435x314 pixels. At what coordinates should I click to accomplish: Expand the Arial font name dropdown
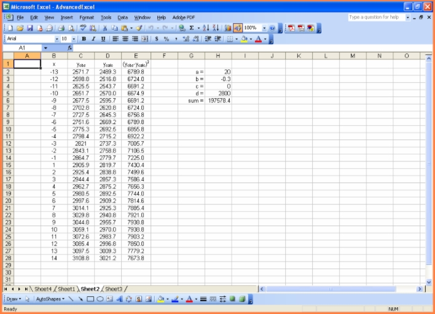tap(57, 39)
